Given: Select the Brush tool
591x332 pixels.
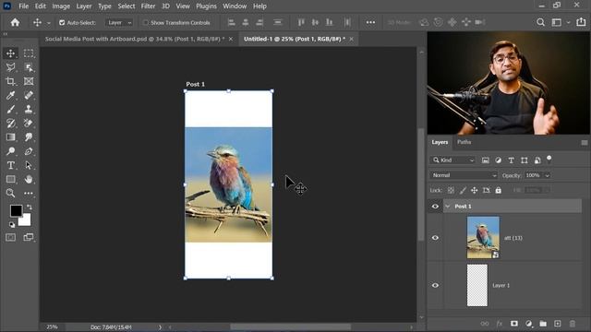Looking at the screenshot, I should click(x=10, y=109).
